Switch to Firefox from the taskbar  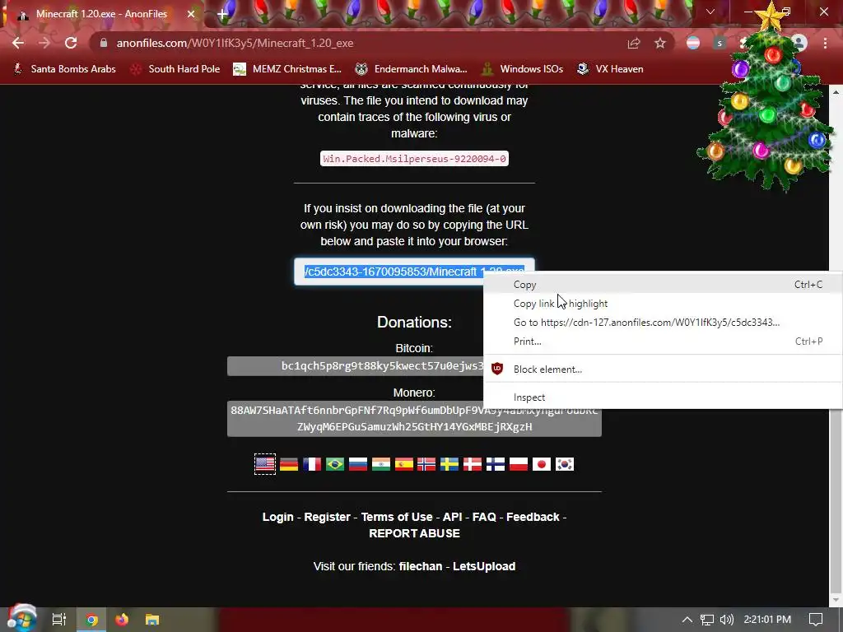coord(122,620)
